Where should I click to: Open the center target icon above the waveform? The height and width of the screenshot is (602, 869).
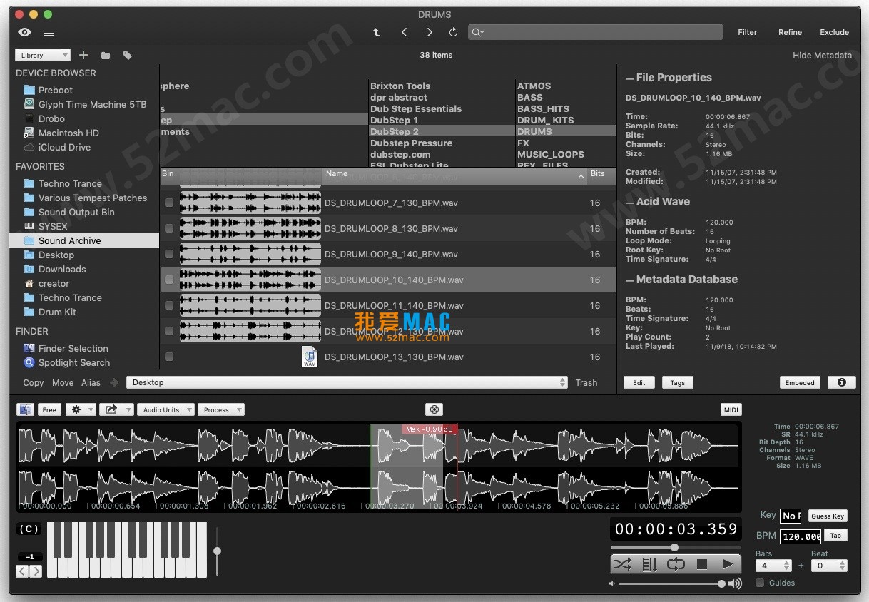[434, 409]
